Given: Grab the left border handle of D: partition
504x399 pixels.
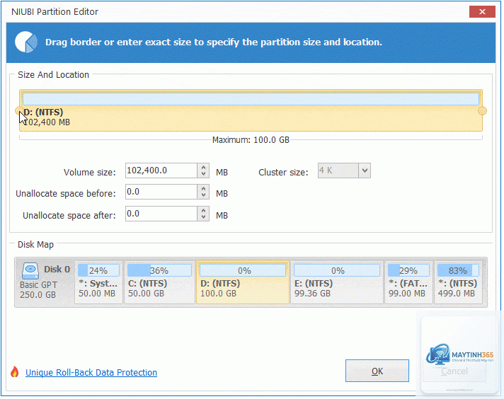Looking at the screenshot, I should [x=18, y=111].
